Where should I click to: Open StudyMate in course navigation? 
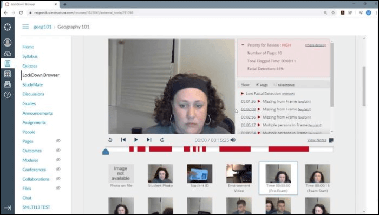[x=32, y=84]
